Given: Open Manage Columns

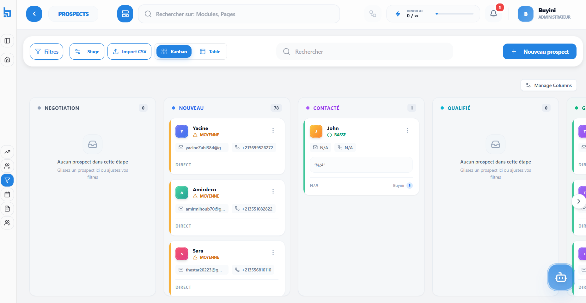Looking at the screenshot, I should coord(549,85).
